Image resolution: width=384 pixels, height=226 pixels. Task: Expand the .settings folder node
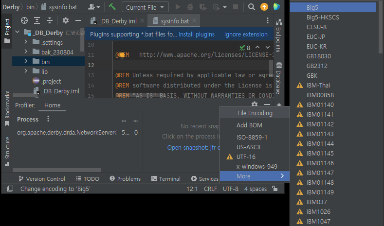tap(26, 42)
